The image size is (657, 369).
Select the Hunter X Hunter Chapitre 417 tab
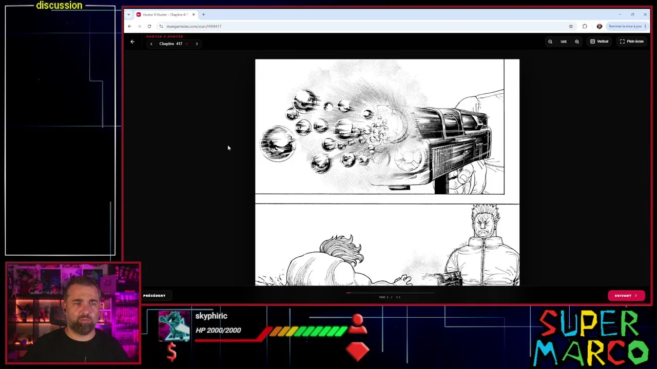[x=165, y=14]
